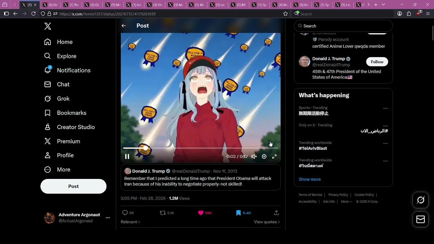Open the quoted Donald J. Trump post

(x=201, y=178)
